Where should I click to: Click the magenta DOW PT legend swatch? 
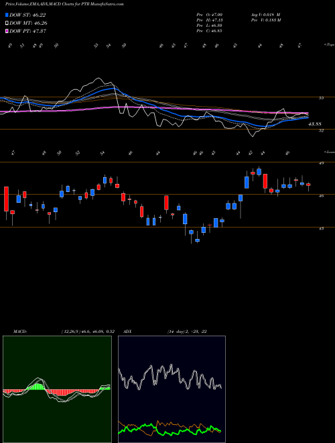tap(7, 31)
